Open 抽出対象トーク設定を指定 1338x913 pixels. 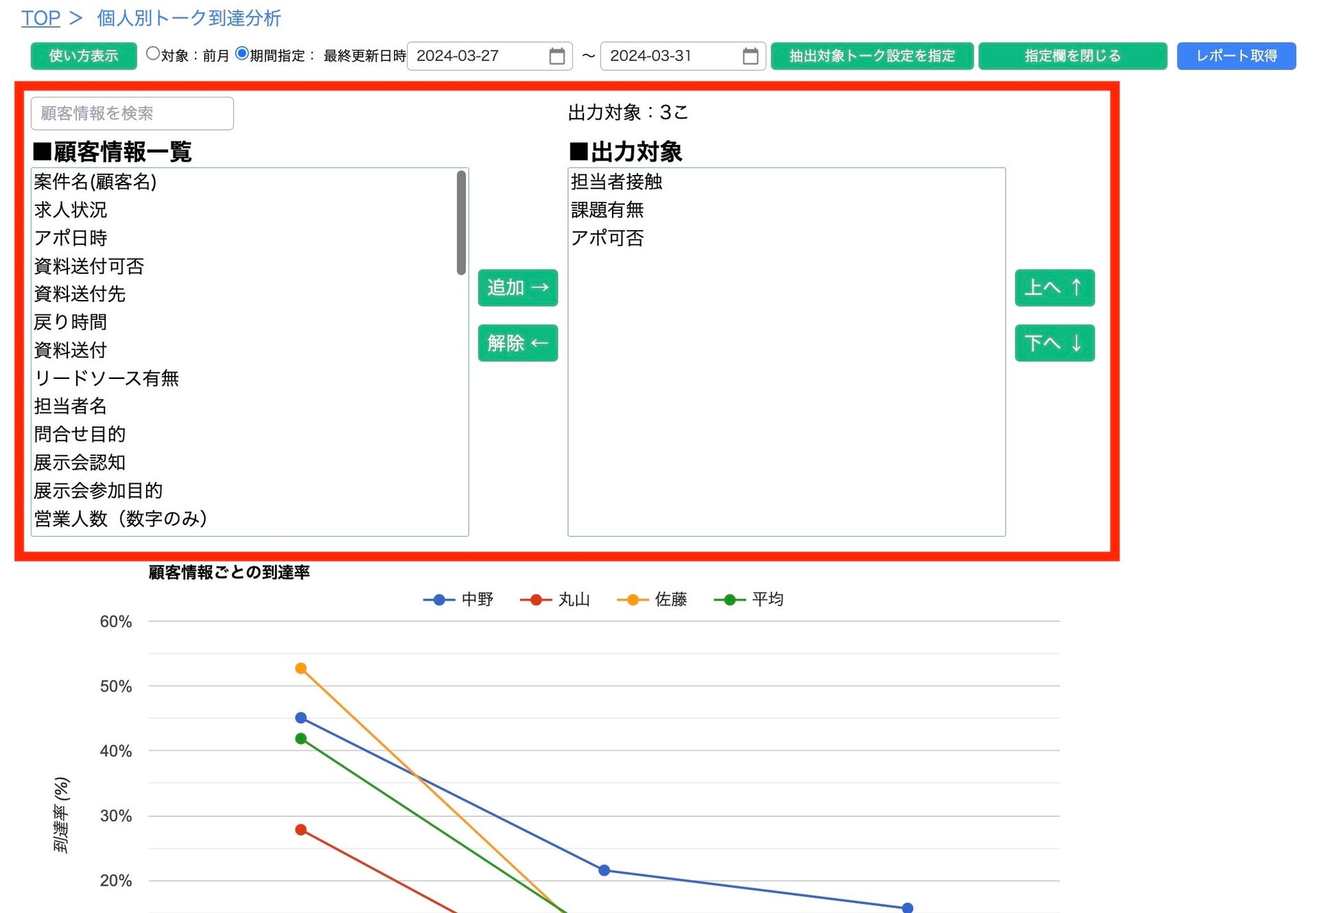point(871,56)
